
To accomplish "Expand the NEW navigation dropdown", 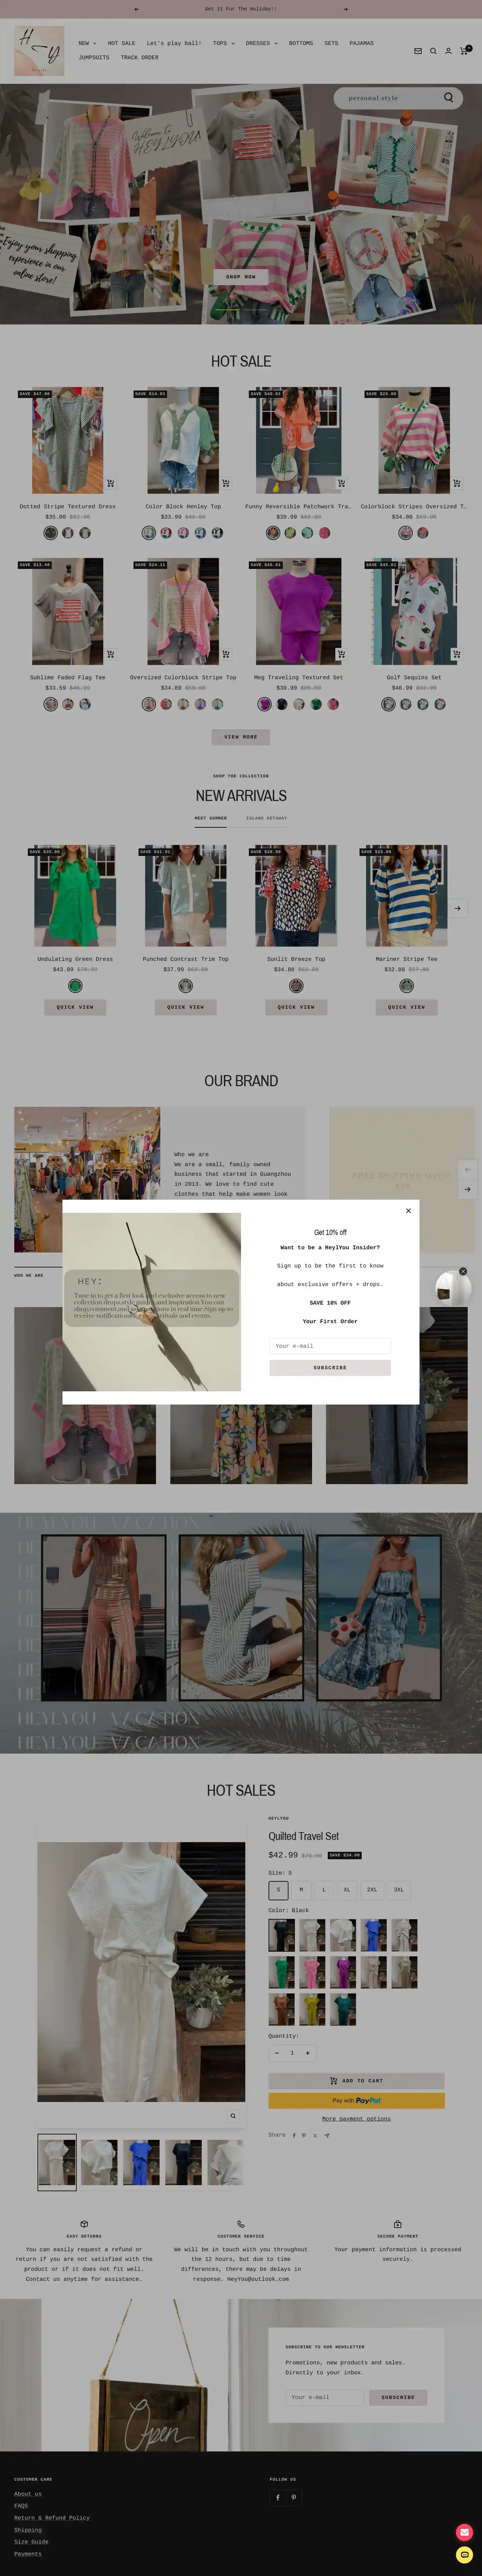I will pos(87,43).
